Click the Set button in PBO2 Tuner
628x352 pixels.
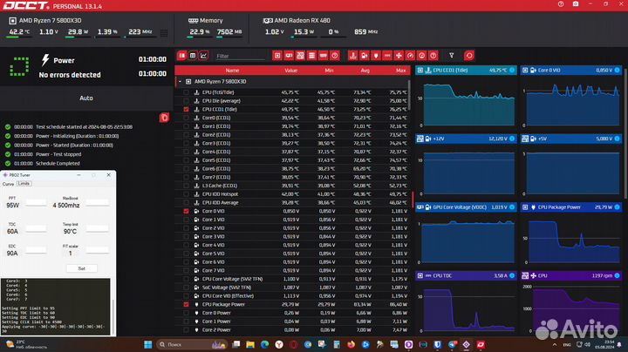pos(82,268)
